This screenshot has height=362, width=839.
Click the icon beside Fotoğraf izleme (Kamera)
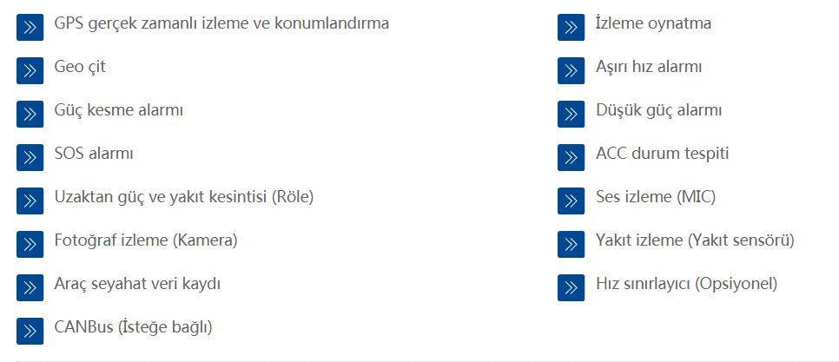point(30,244)
